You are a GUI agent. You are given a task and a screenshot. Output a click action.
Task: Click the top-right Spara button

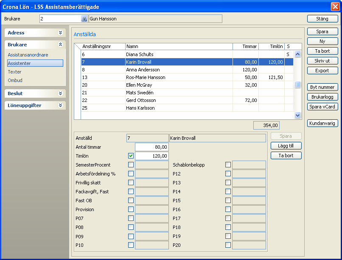click(x=322, y=31)
